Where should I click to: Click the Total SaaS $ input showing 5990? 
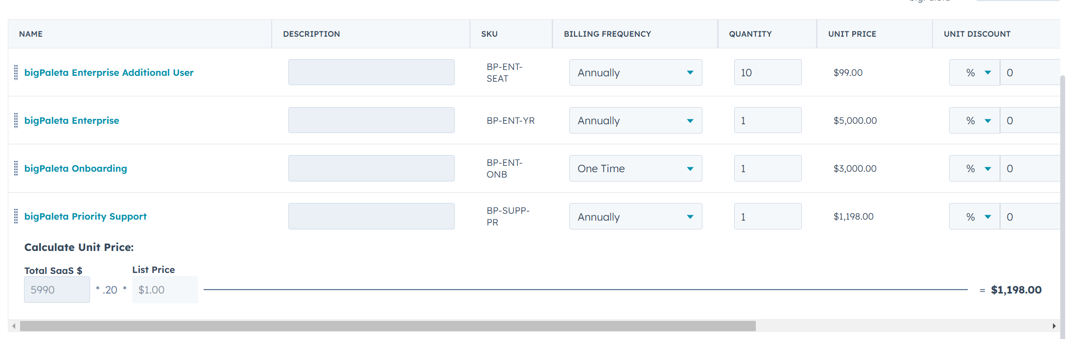click(x=57, y=289)
